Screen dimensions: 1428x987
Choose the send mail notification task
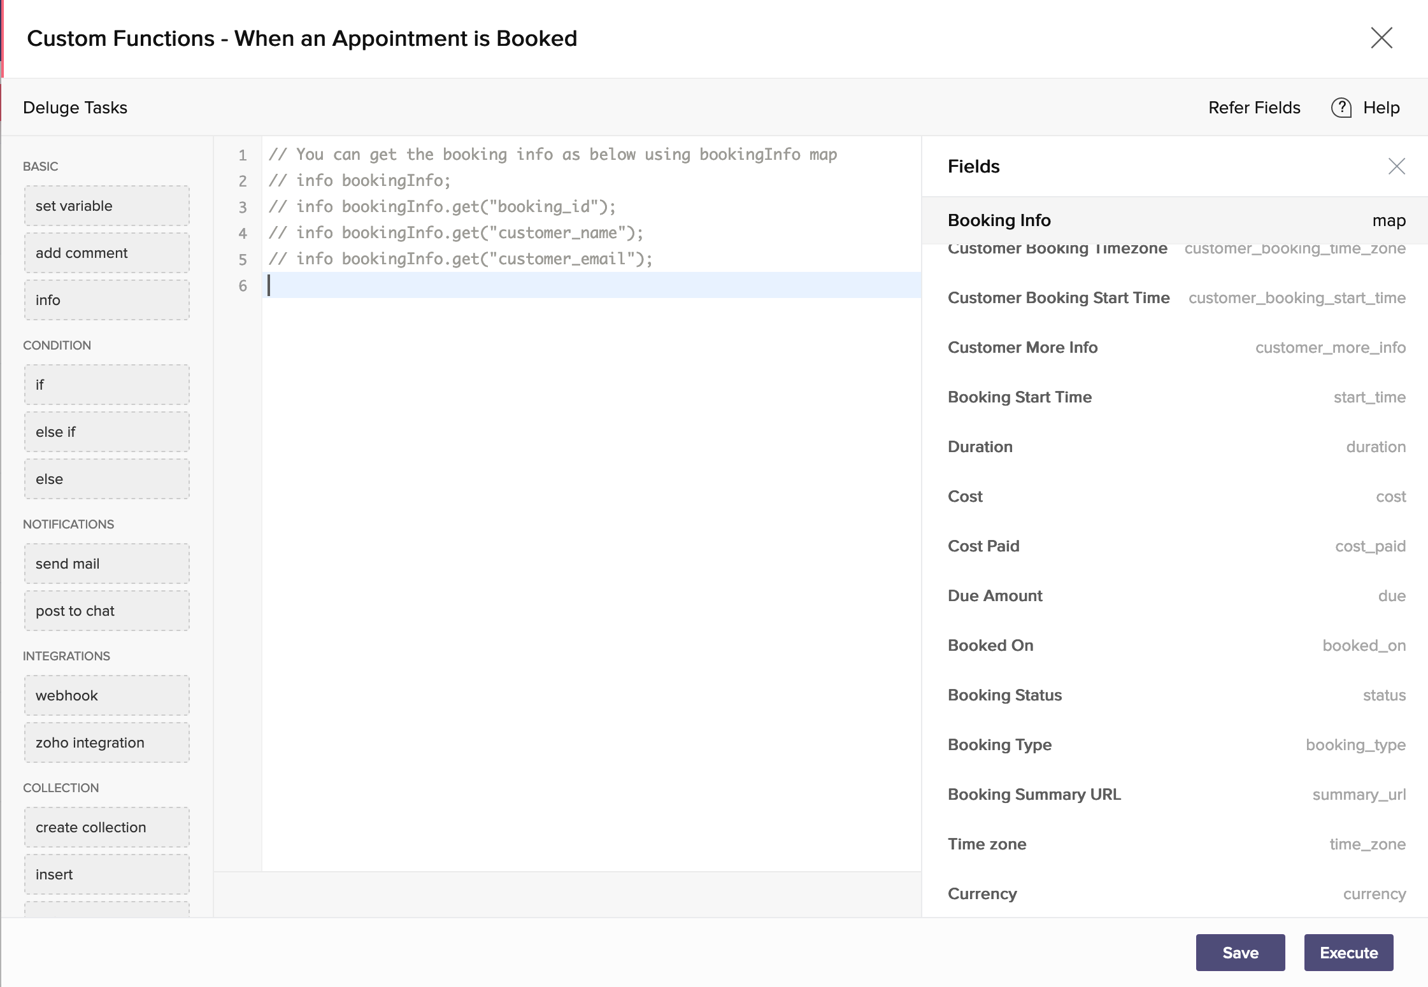106,564
